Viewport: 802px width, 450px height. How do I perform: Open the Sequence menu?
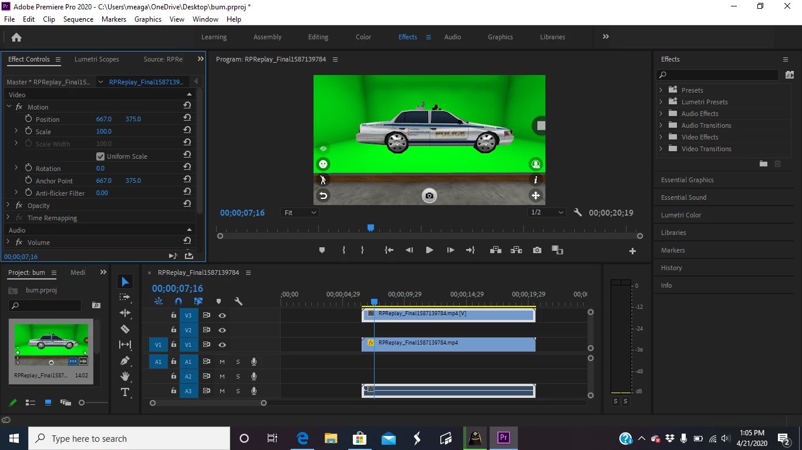(78, 19)
